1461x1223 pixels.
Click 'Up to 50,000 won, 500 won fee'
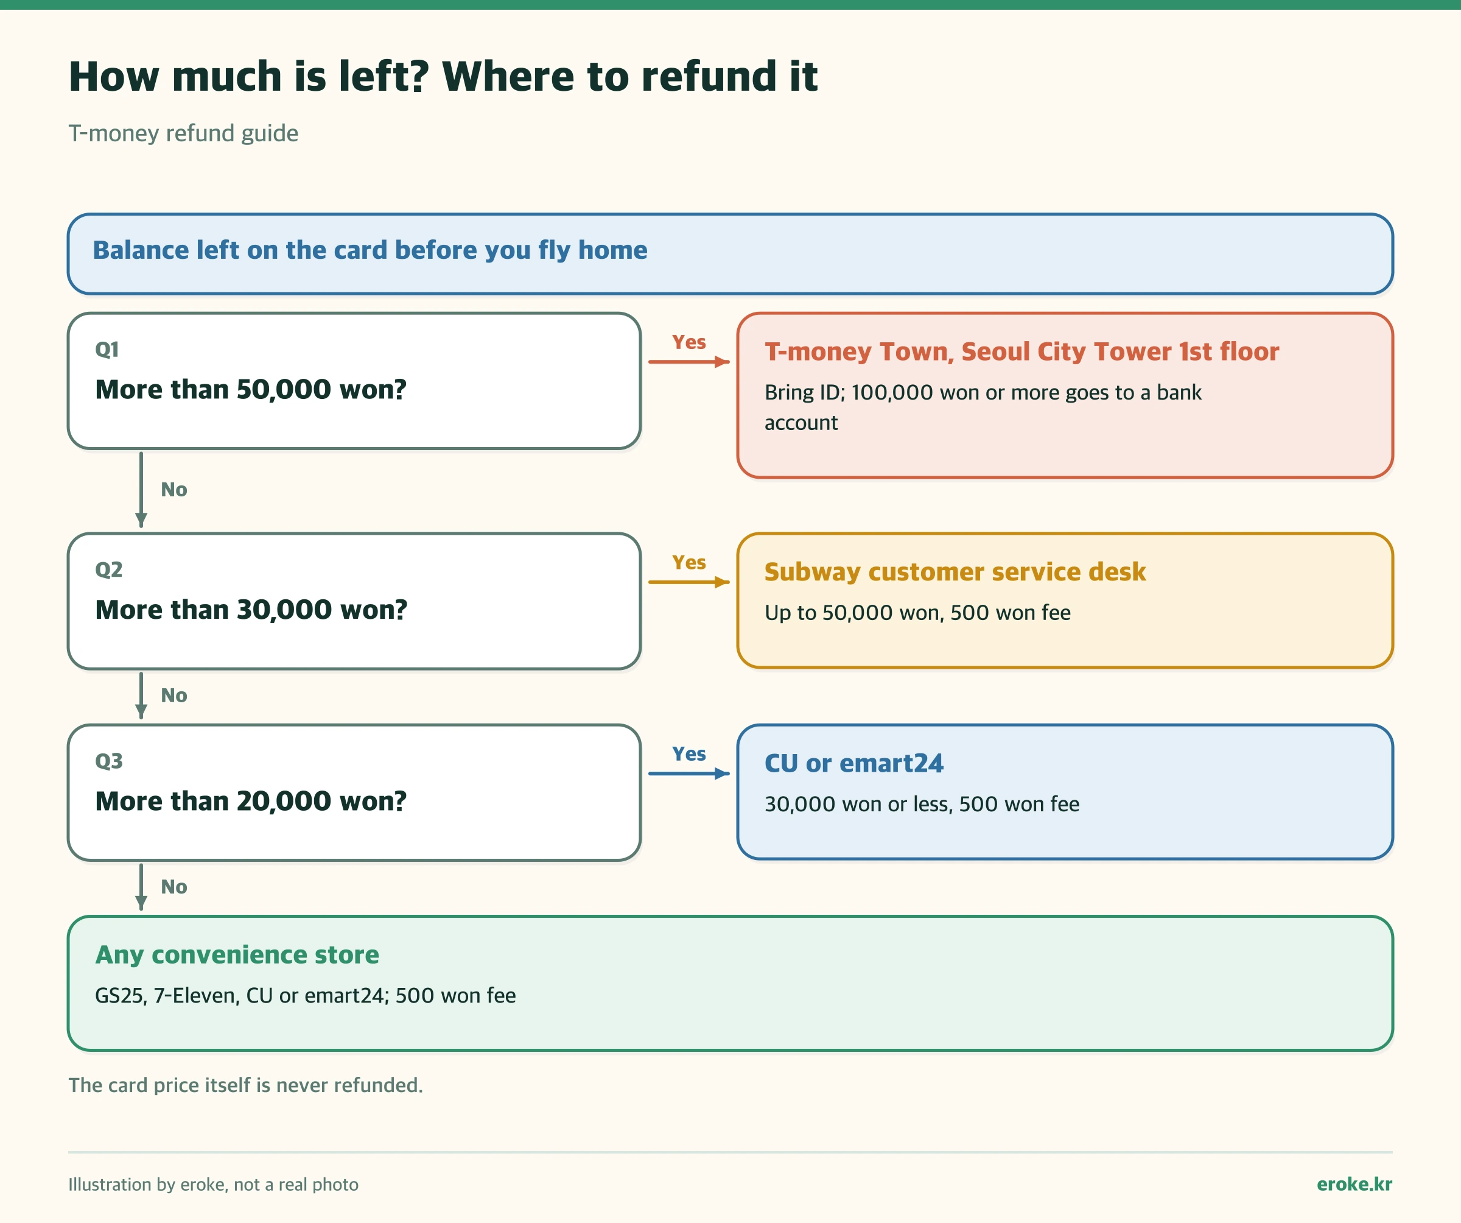917,613
